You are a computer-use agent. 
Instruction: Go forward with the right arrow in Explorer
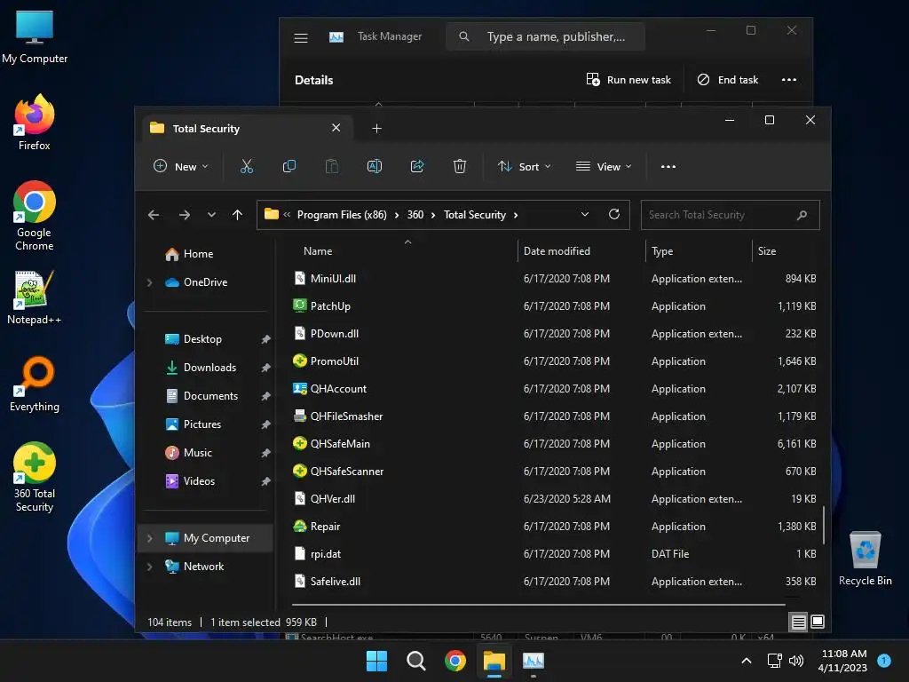(x=185, y=215)
